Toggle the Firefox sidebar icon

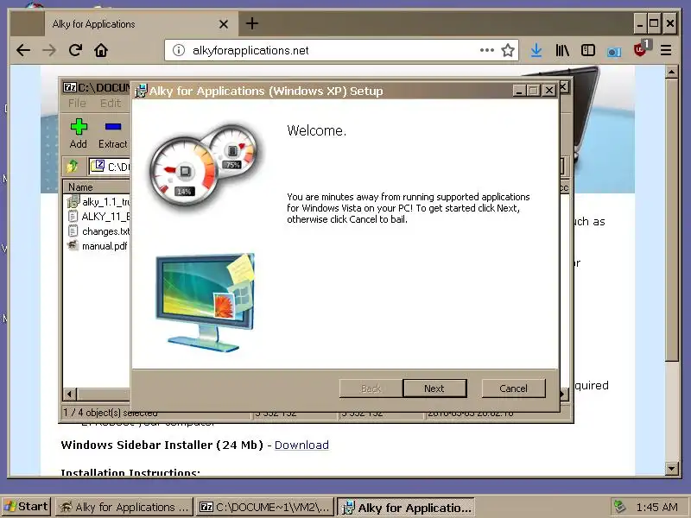588,50
